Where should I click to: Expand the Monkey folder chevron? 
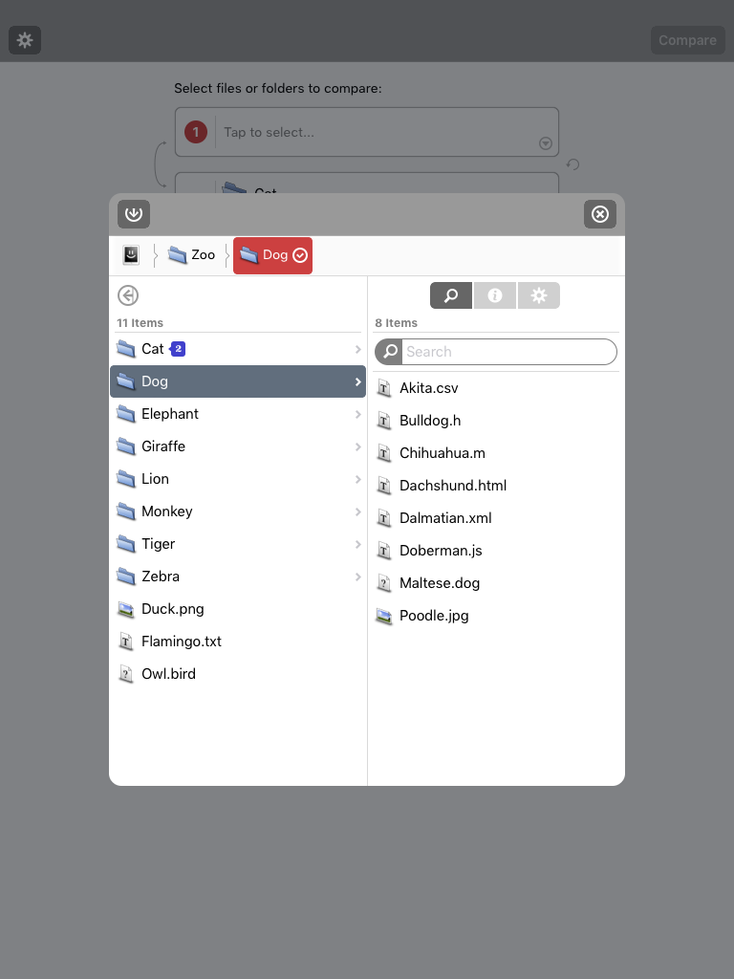pyautogui.click(x=358, y=511)
